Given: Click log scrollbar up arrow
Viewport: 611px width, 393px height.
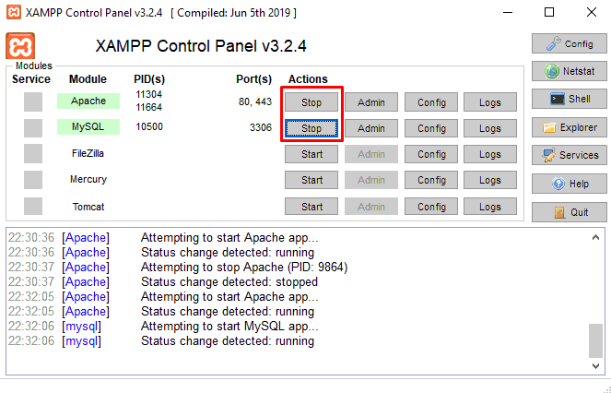Looking at the screenshot, I should pos(595,237).
